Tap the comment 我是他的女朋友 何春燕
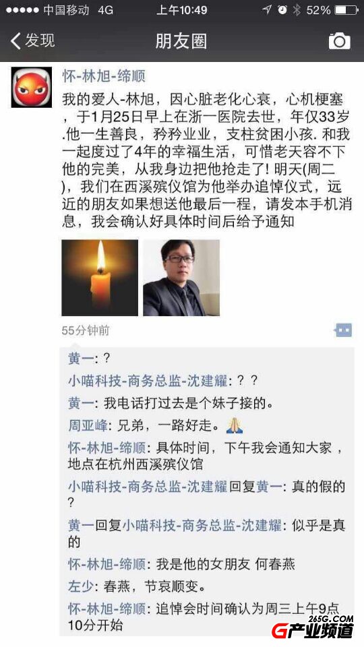The width and height of the screenshot is (364, 647). tap(181, 563)
